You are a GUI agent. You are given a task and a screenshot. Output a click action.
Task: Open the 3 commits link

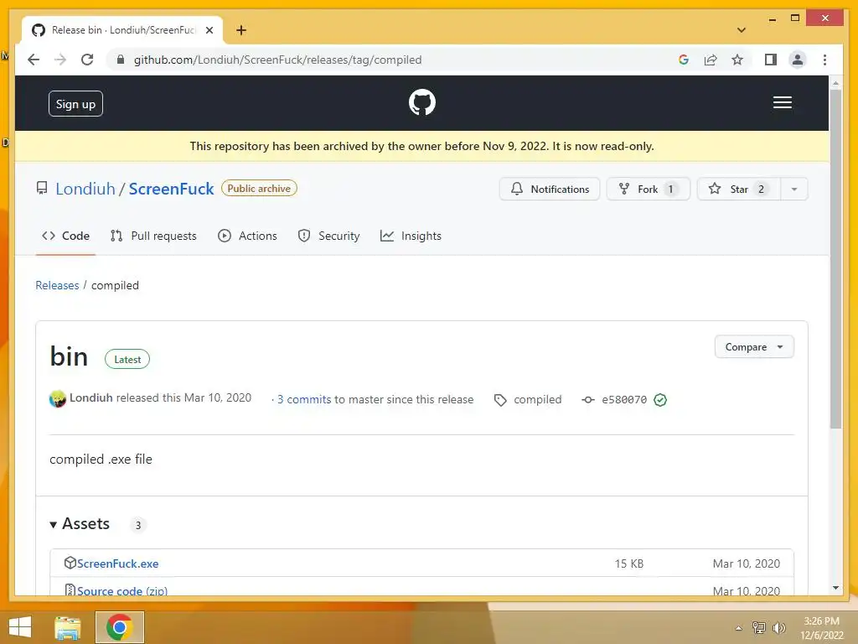304,399
